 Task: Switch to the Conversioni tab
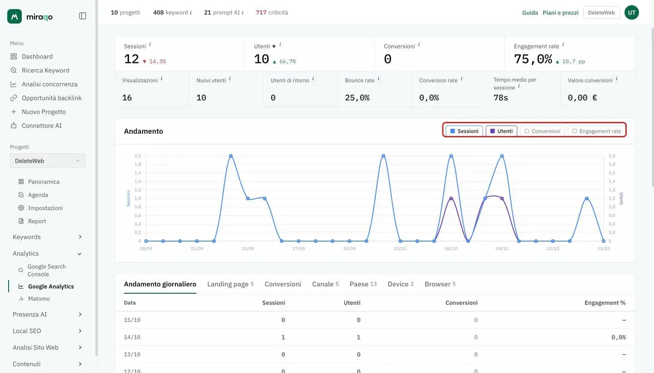tap(283, 284)
